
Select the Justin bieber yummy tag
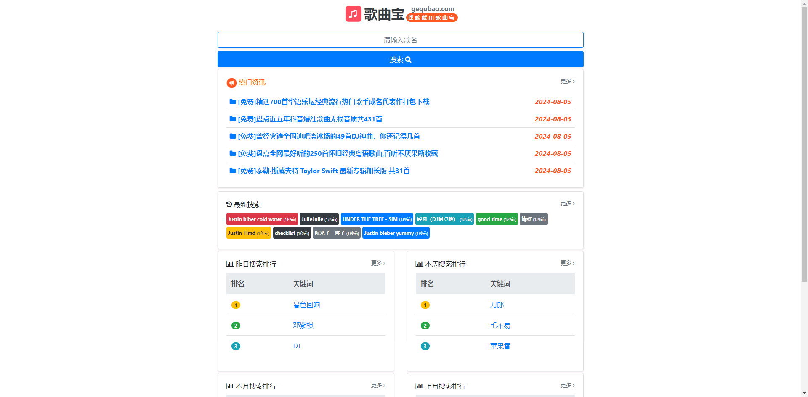pos(396,233)
